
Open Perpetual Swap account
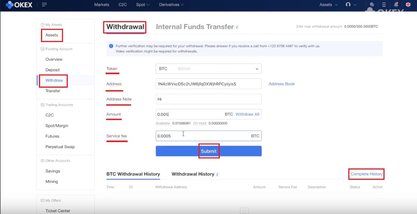60,147
